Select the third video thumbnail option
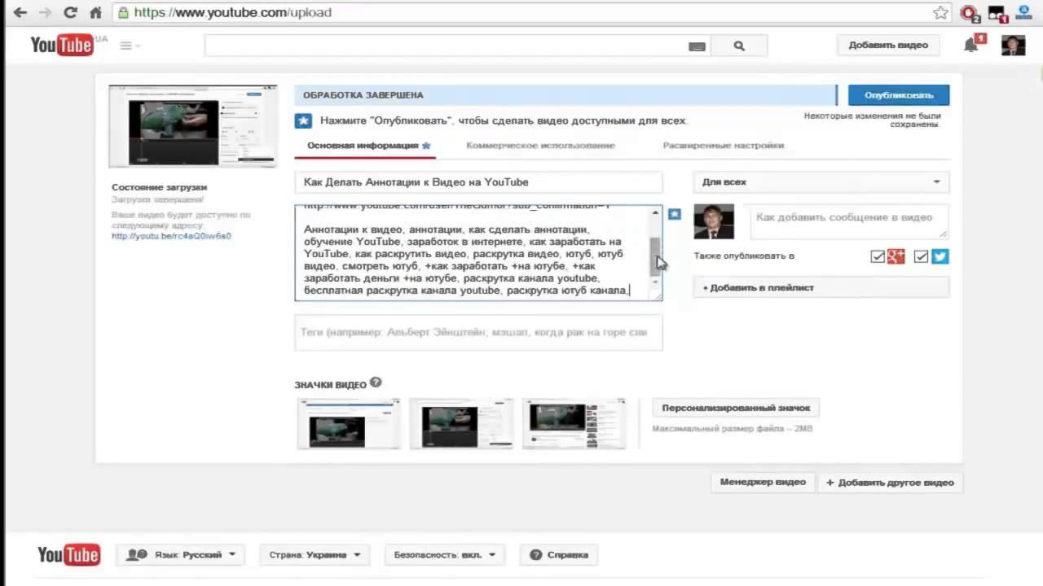The width and height of the screenshot is (1043, 586). (574, 423)
